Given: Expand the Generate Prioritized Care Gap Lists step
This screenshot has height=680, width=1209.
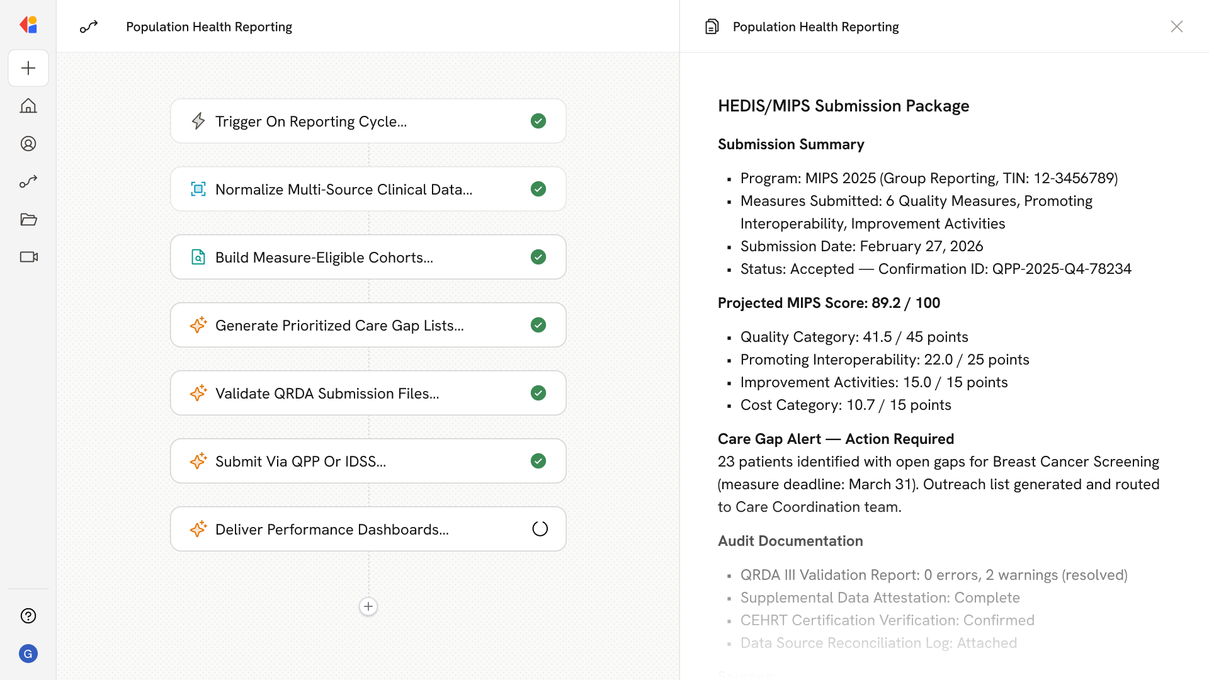Looking at the screenshot, I should pos(339,325).
